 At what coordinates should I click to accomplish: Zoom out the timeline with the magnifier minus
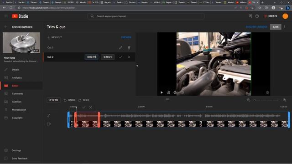click(248, 100)
